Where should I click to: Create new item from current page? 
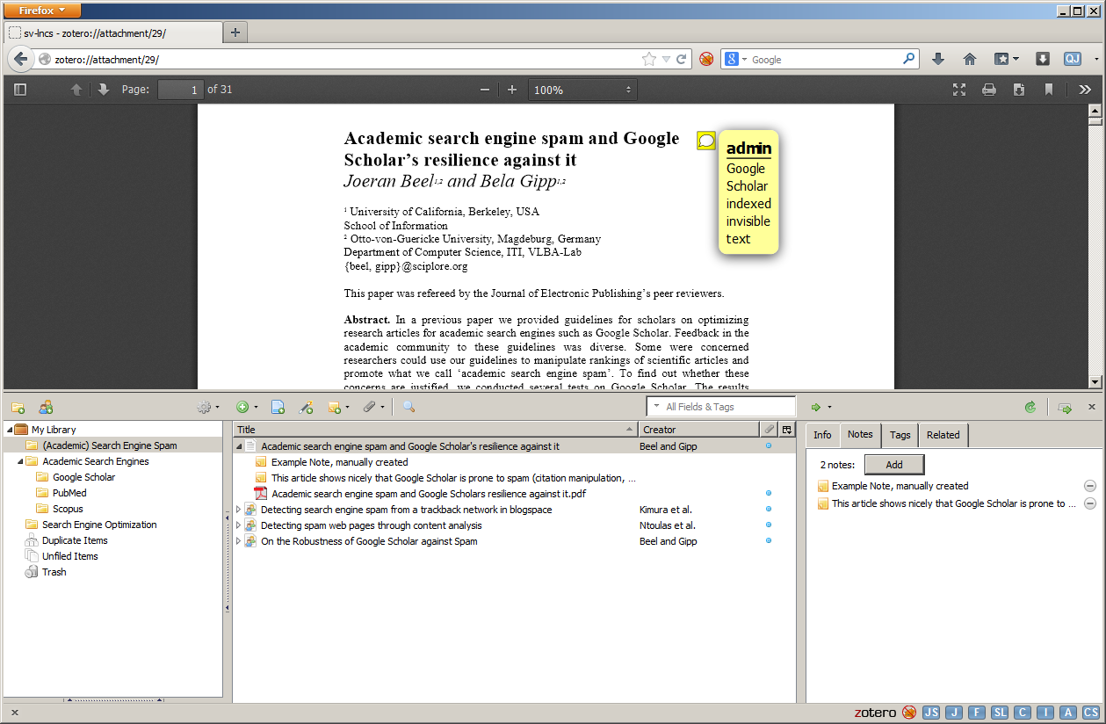click(278, 407)
